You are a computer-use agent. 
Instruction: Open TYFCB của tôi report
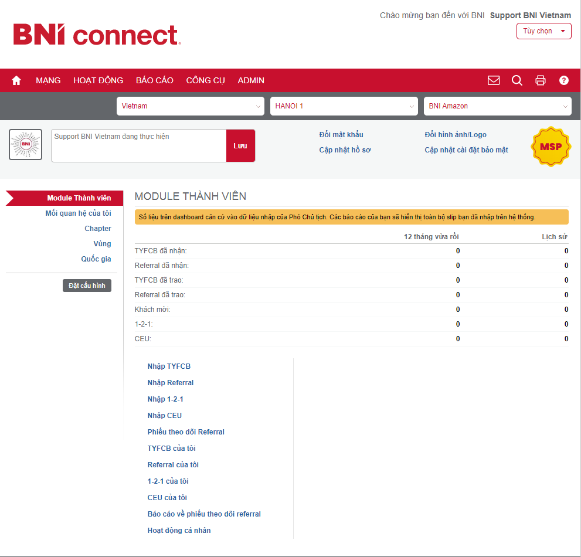(x=172, y=448)
